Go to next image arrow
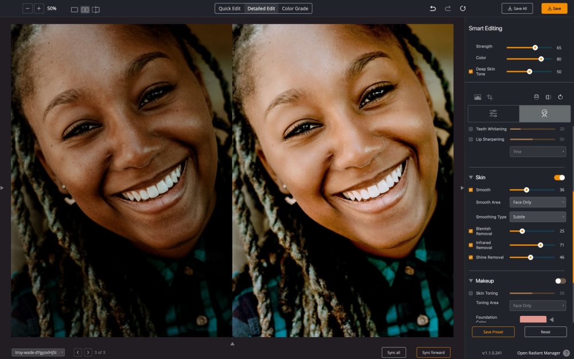 [88, 352]
